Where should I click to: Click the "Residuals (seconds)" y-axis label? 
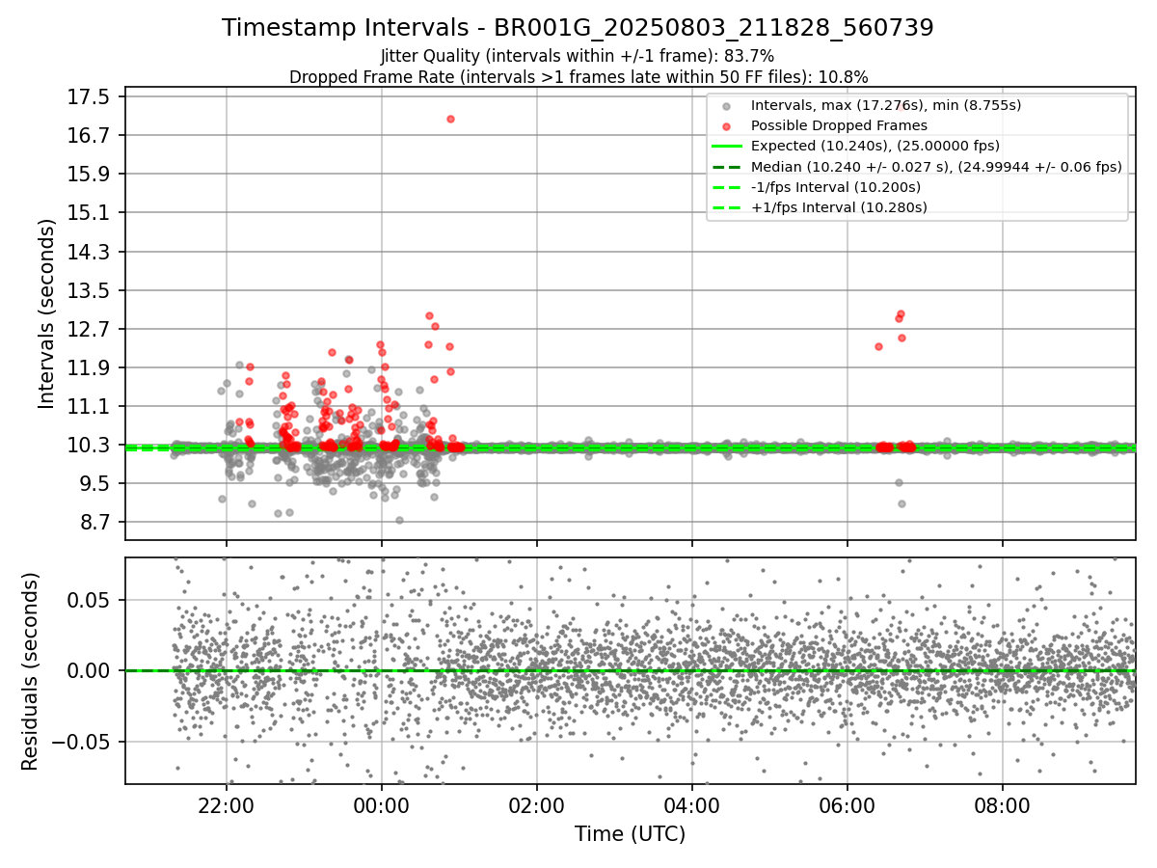(x=30, y=671)
